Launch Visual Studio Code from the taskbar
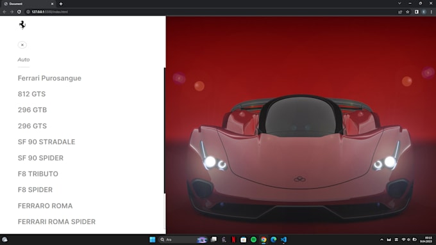 [x=283, y=240]
